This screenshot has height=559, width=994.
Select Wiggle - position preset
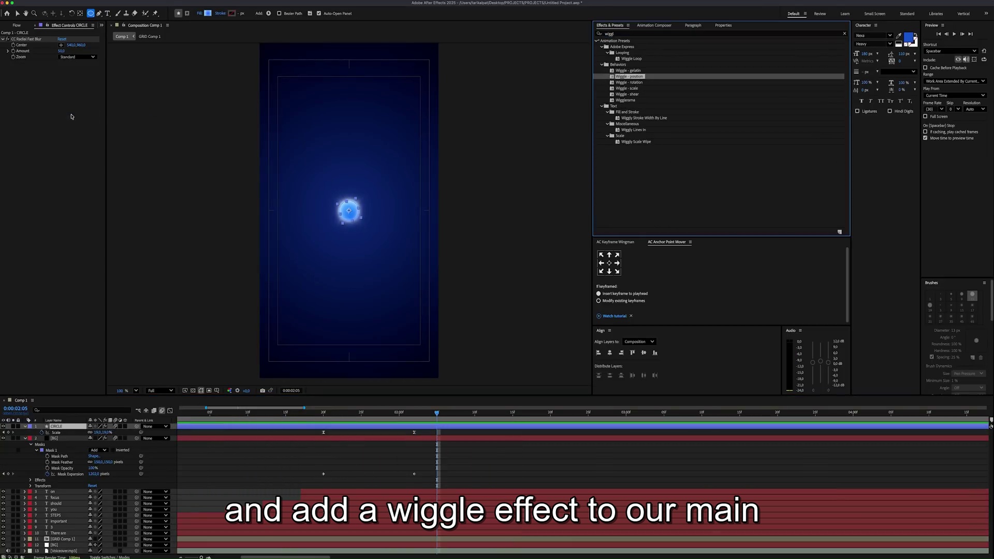click(629, 77)
